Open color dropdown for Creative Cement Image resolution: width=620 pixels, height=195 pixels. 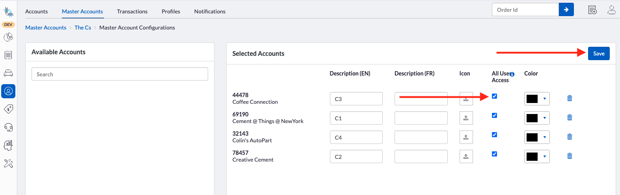[544, 156]
